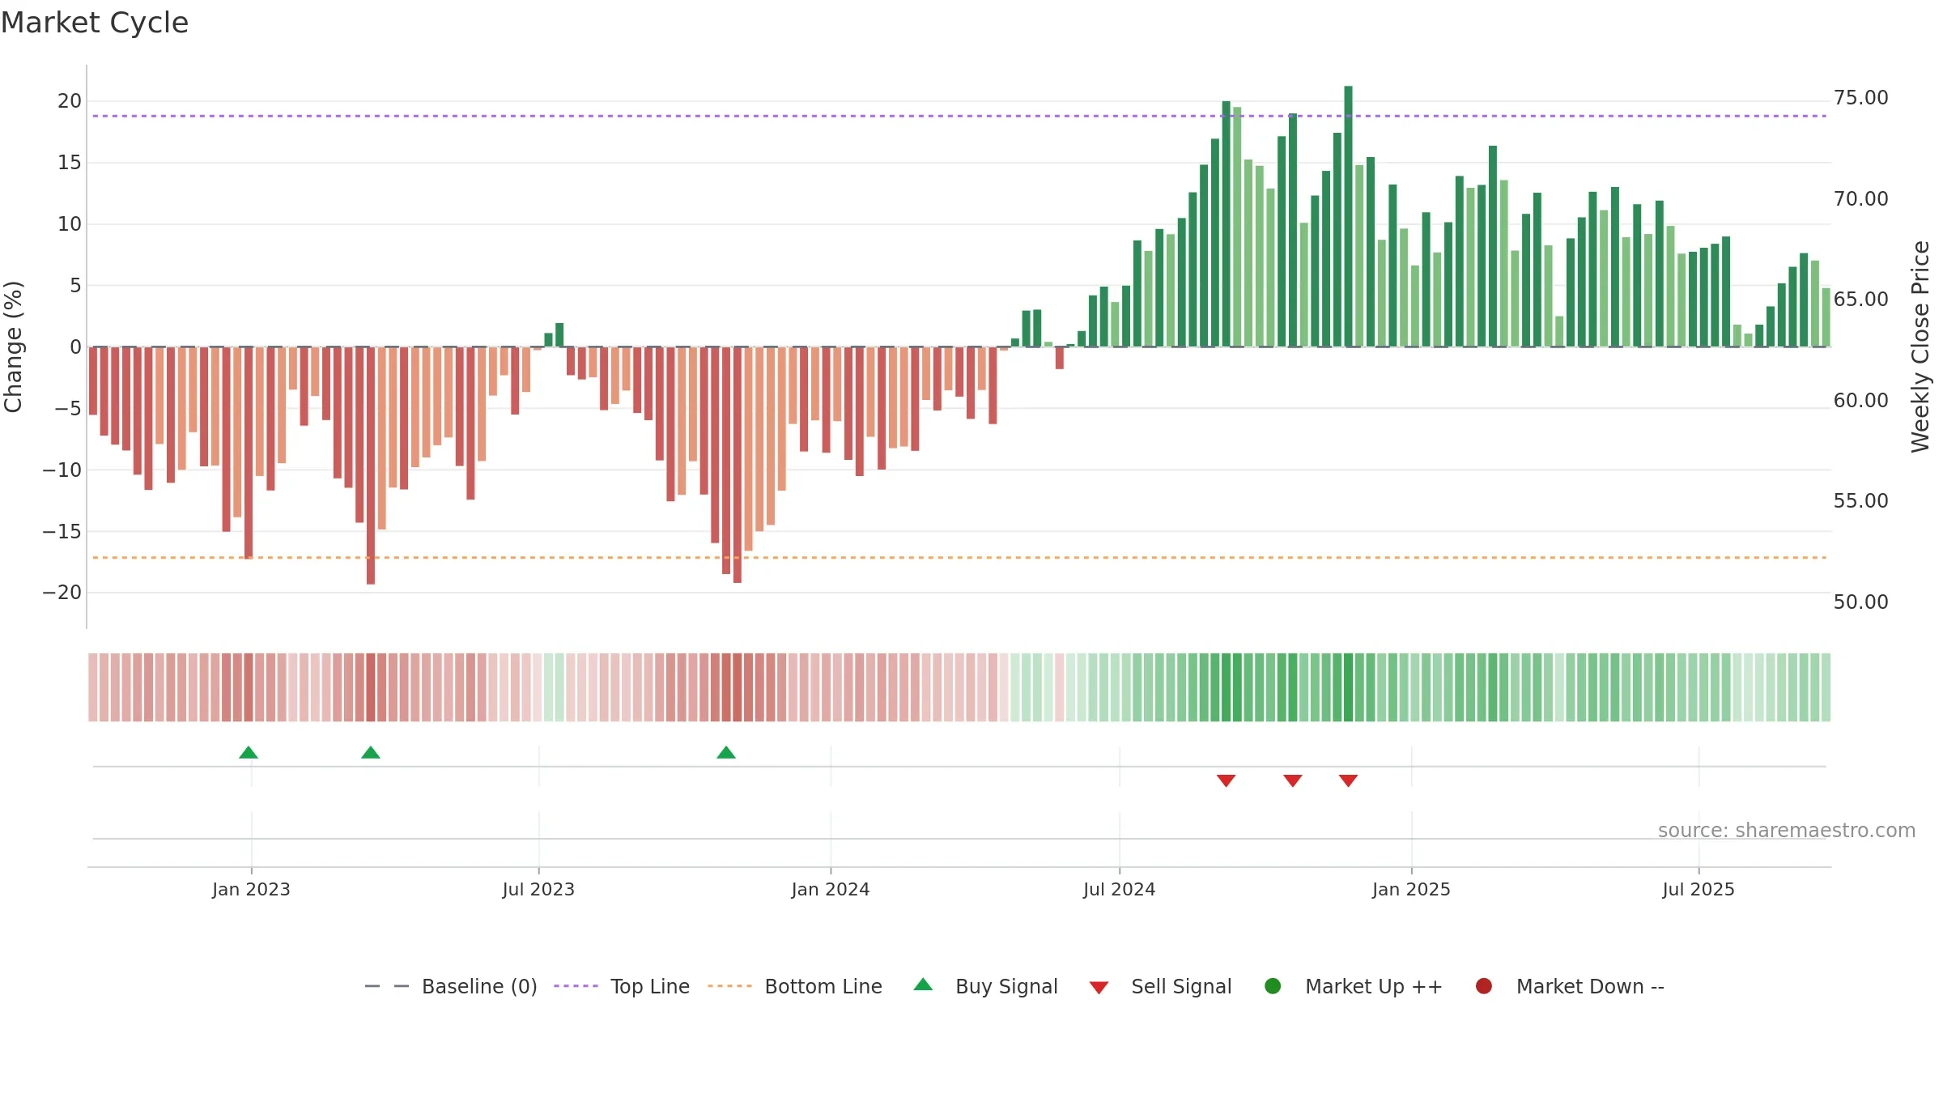
Task: Click the purple dotted top line on the chart
Action: click(959, 116)
